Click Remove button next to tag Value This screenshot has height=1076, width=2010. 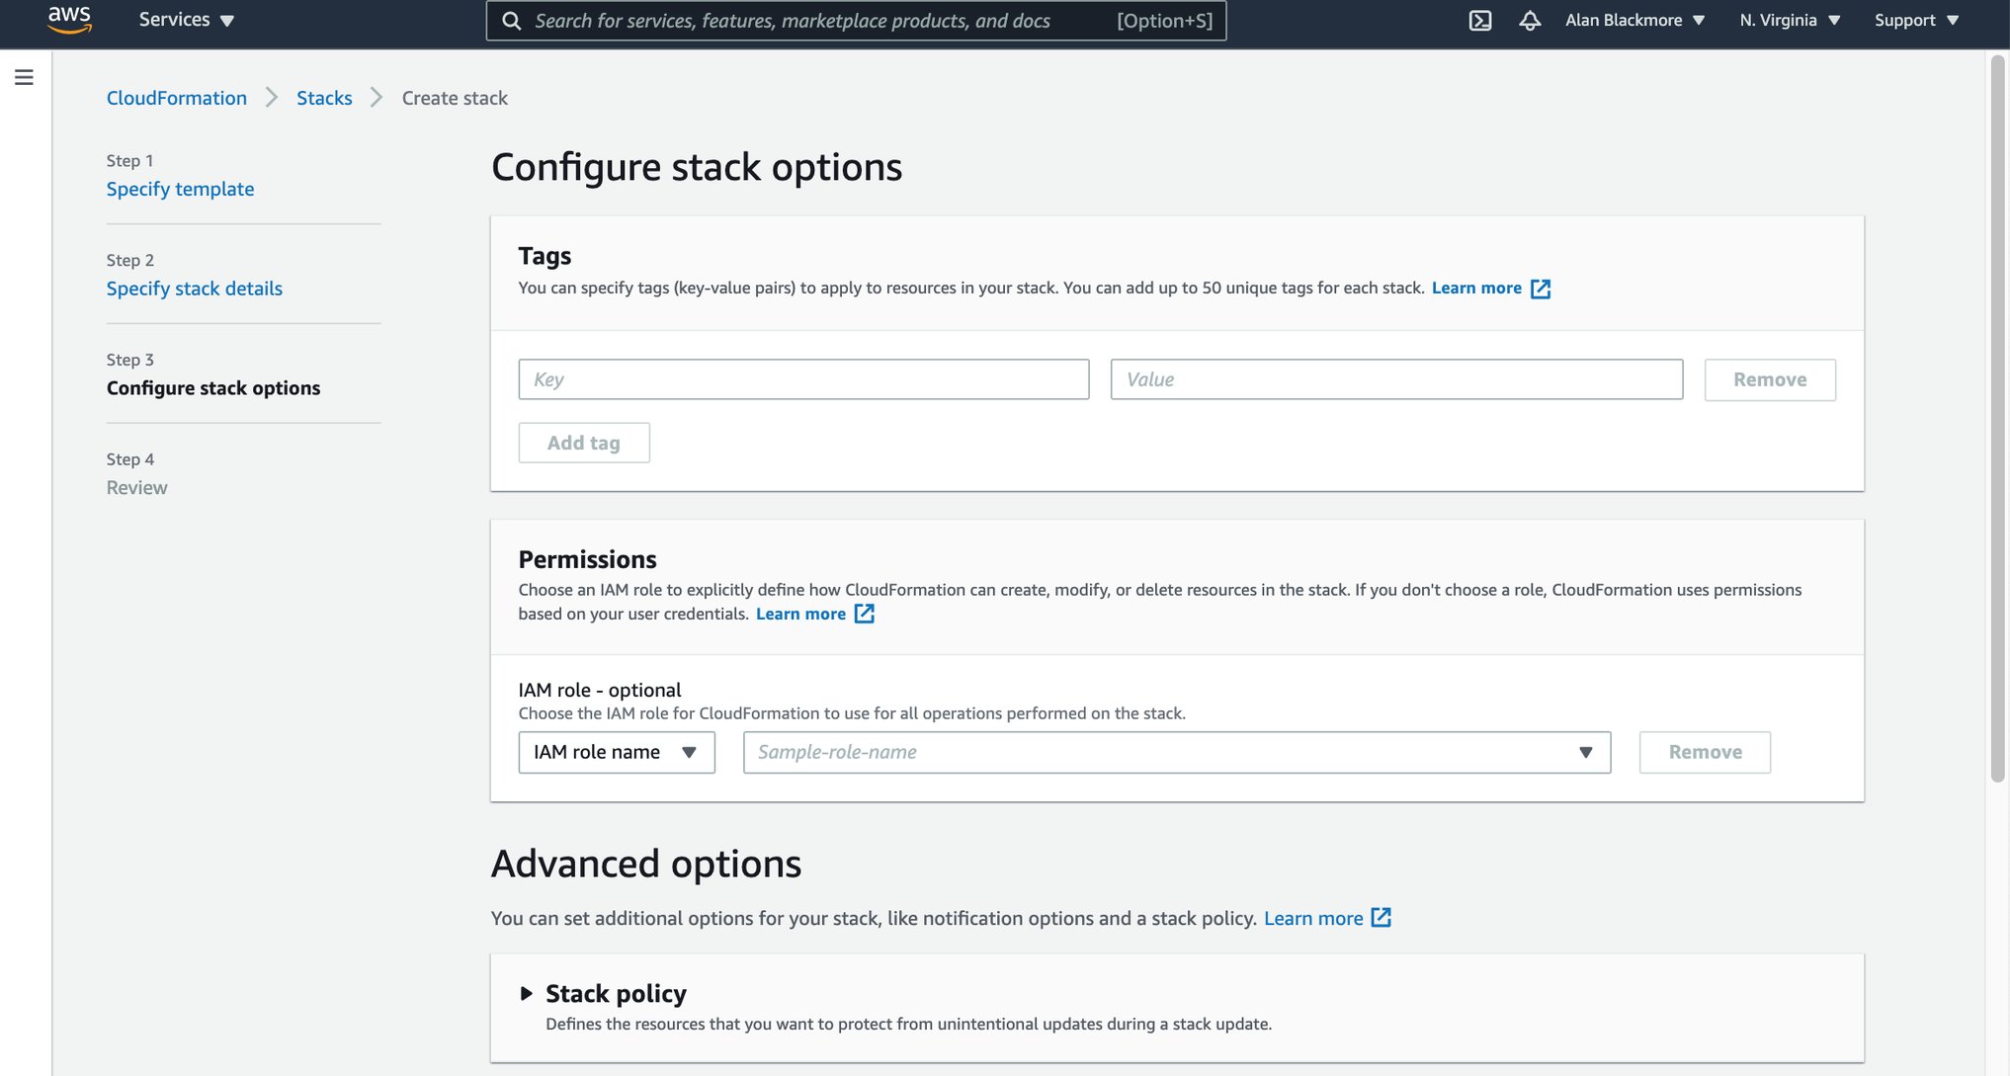[x=1769, y=379]
